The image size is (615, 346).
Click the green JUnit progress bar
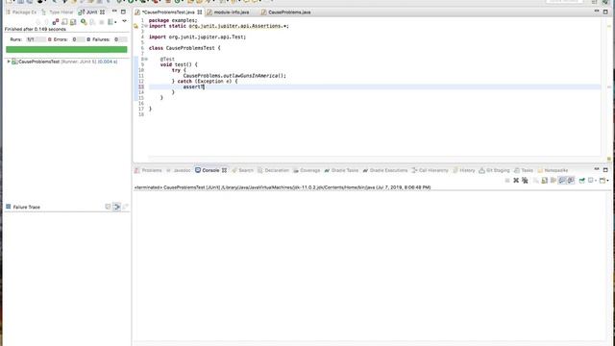pos(66,49)
